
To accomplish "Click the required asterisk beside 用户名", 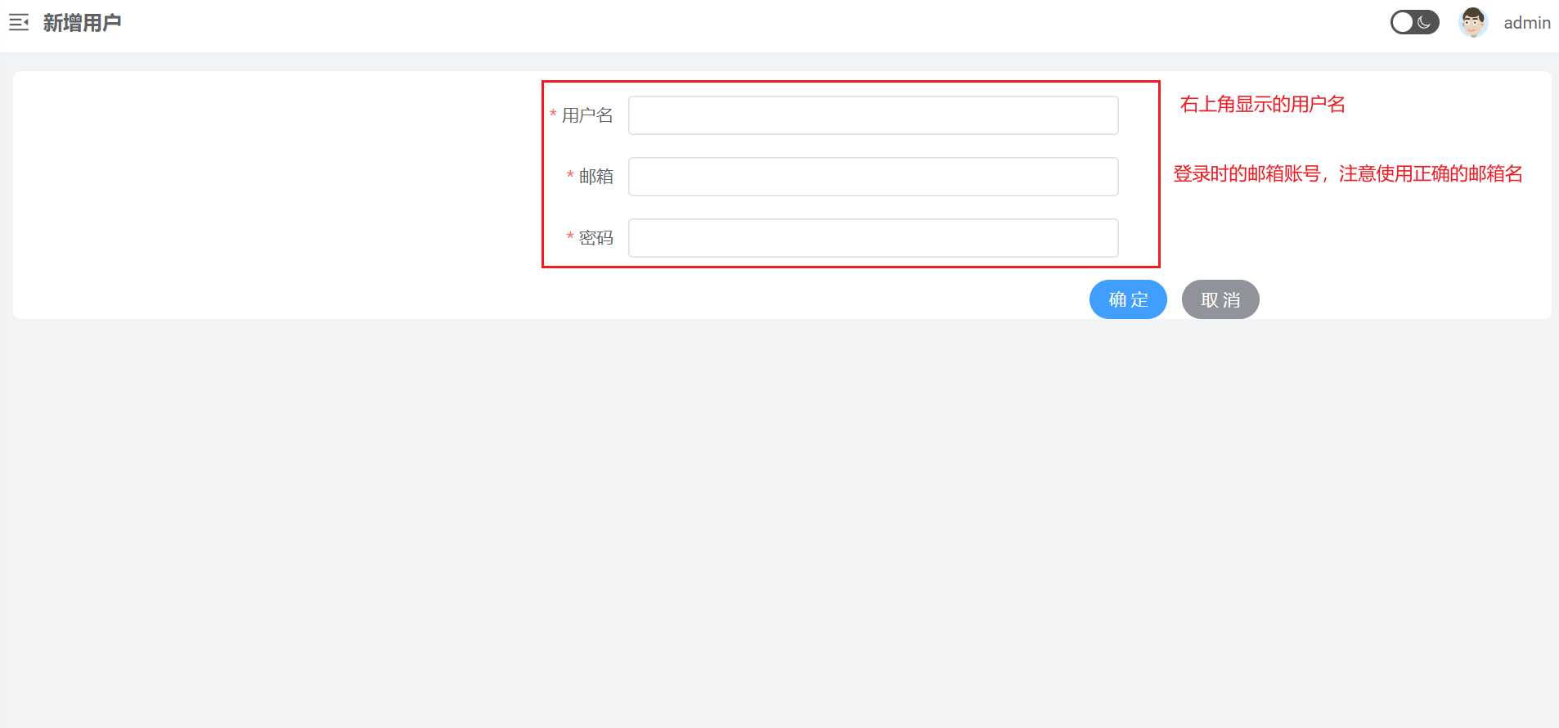I will (x=553, y=115).
